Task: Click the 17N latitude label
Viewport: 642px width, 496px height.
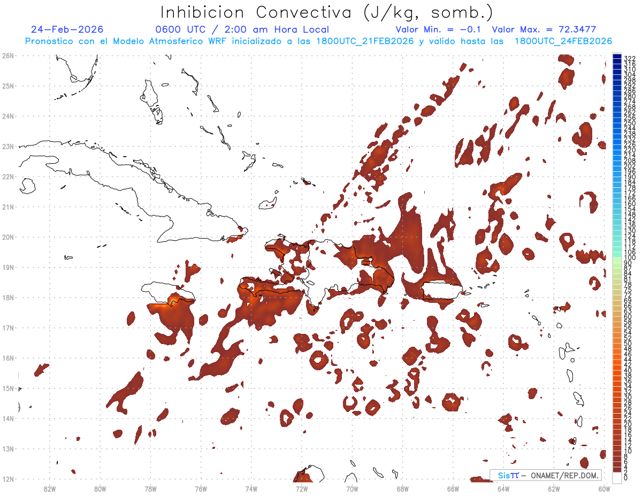Action: pos(8,327)
